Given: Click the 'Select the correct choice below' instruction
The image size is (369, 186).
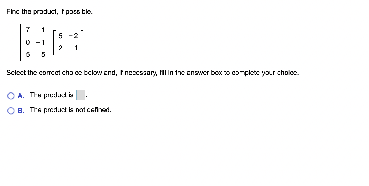Looking at the screenshot, I should 152,73.
